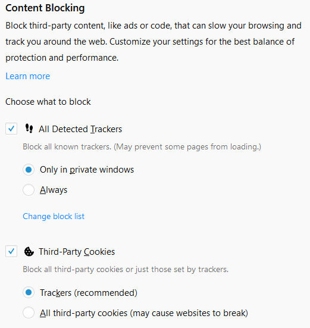Viewport: 310px width, 328px height.
Task: Click the Always option label text
Action: [54, 190]
